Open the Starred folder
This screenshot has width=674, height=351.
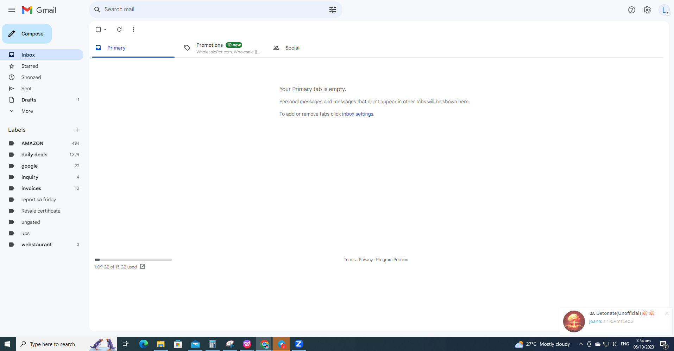[42, 66]
